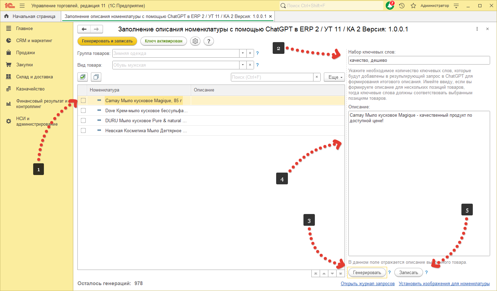Open the notifications bell icon
The image size is (497, 291).
(390, 6)
